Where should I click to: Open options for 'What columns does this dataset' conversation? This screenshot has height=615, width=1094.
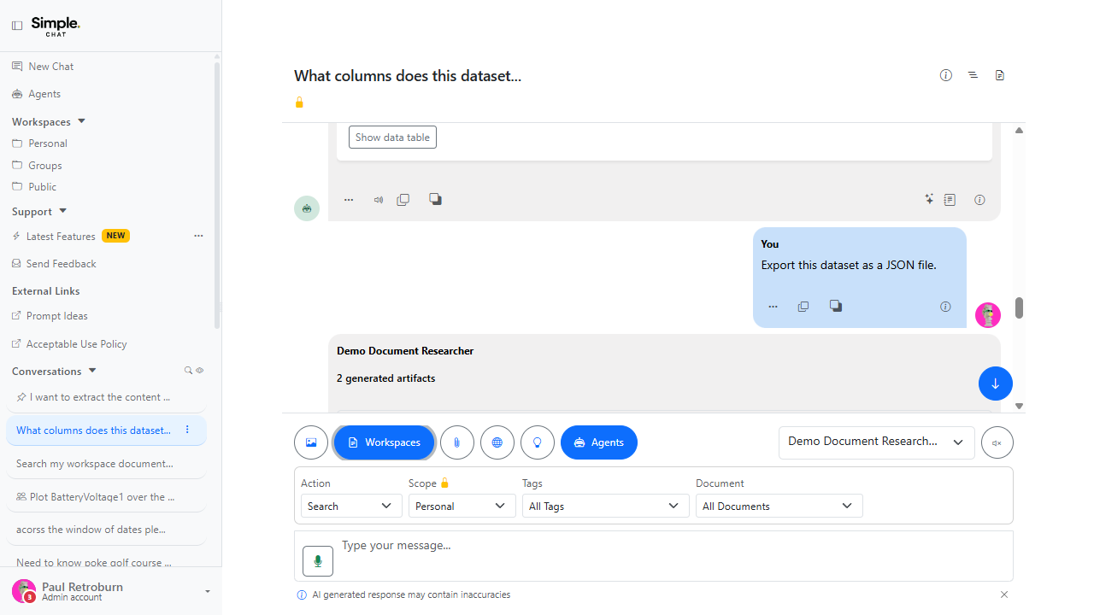[188, 430]
